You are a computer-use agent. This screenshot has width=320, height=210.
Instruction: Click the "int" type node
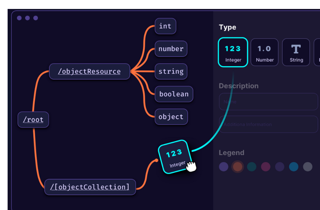point(165,26)
